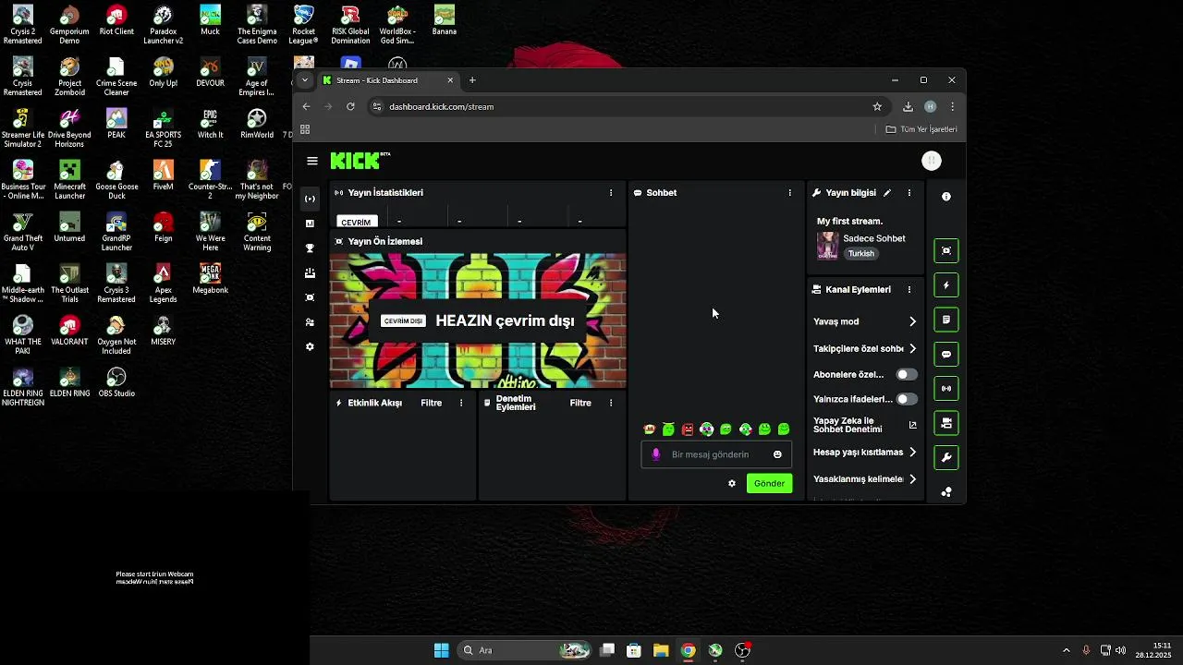
Task: Bookmark page with star icon
Action: (877, 106)
